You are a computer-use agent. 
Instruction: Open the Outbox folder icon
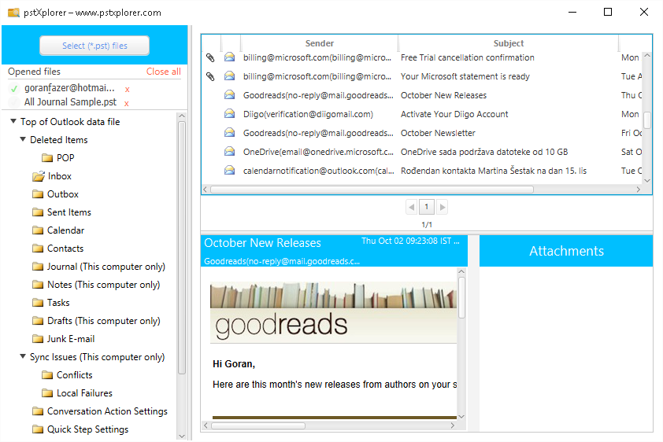[x=38, y=194]
